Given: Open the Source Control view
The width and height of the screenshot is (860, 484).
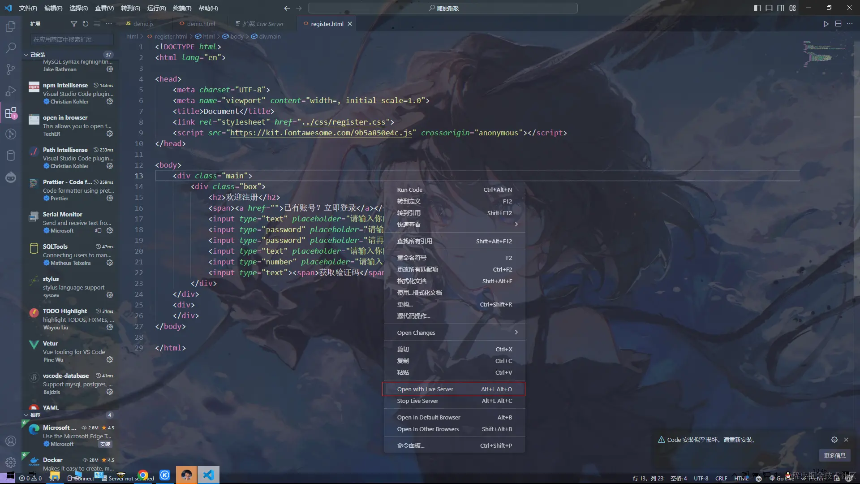Looking at the screenshot, I should [11, 69].
